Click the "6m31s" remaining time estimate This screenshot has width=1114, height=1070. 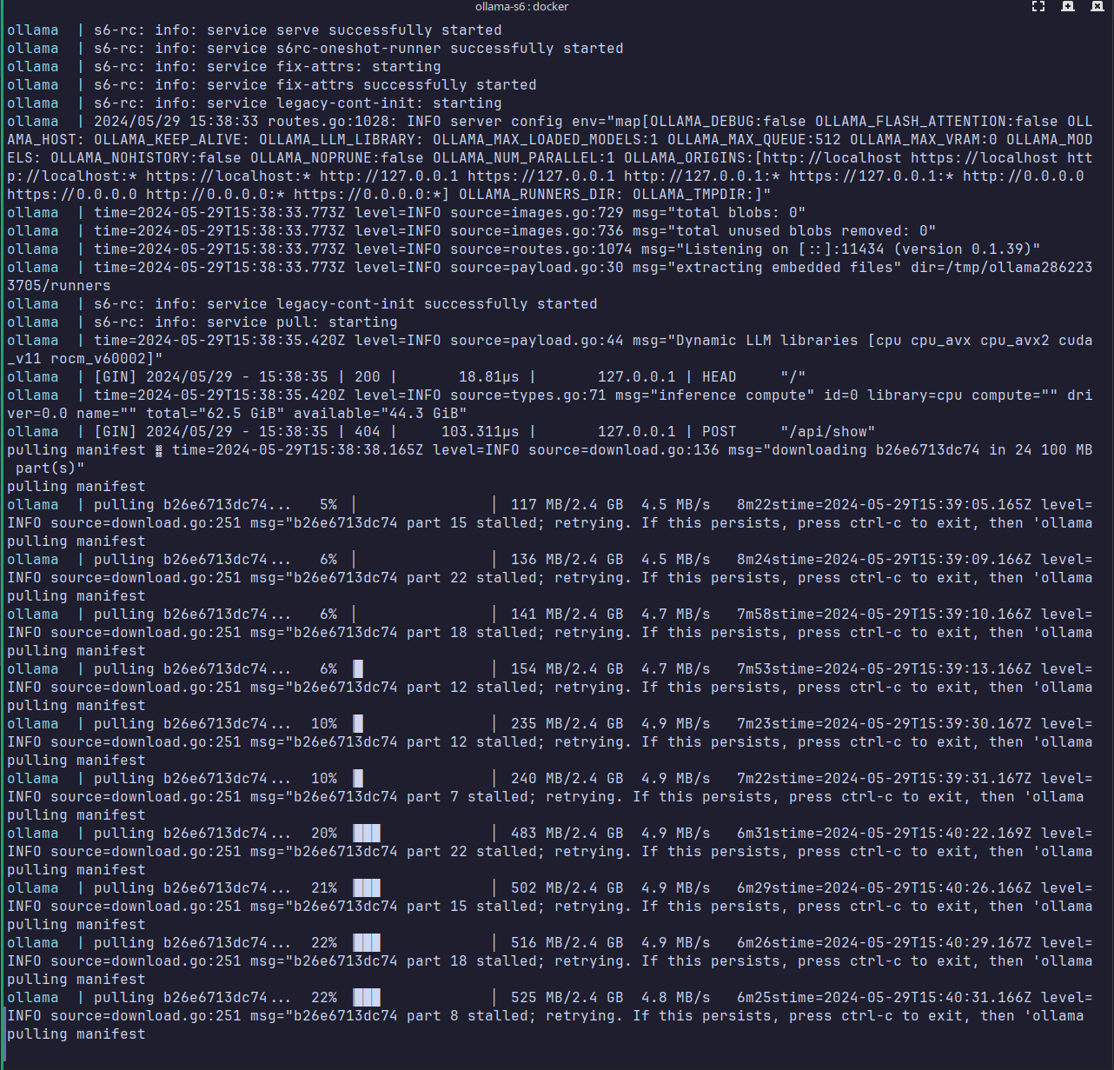pyautogui.click(x=759, y=834)
